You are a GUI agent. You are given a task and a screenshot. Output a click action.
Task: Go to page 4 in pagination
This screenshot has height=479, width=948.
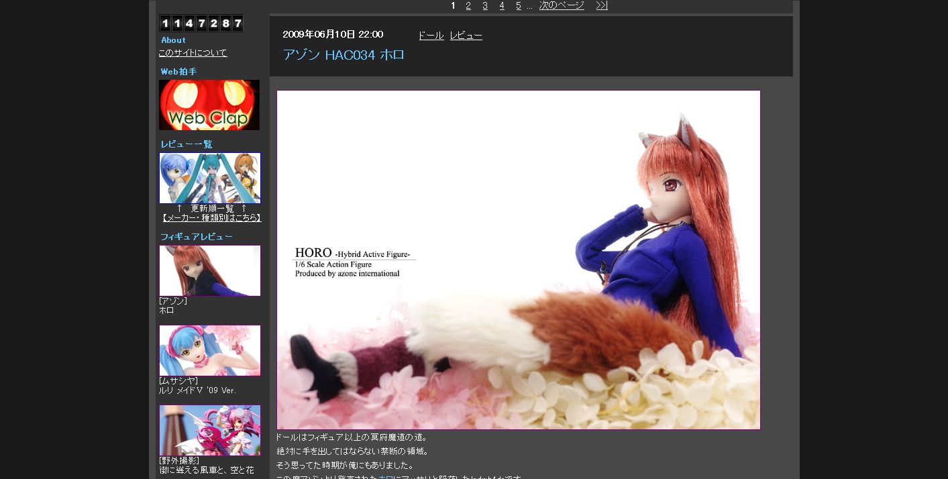point(502,5)
